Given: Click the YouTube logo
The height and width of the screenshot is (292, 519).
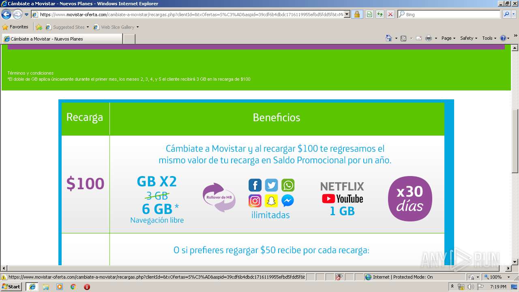Looking at the screenshot, I should coord(343,199).
